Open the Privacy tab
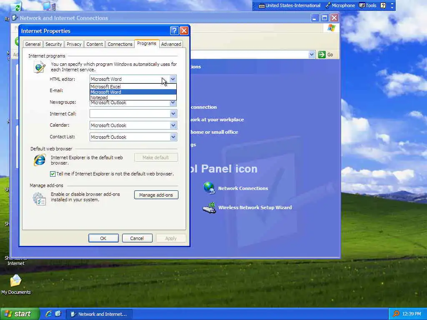This screenshot has height=320, width=427. [x=74, y=44]
